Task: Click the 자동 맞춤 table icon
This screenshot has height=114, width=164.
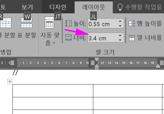Action: pos(49,23)
